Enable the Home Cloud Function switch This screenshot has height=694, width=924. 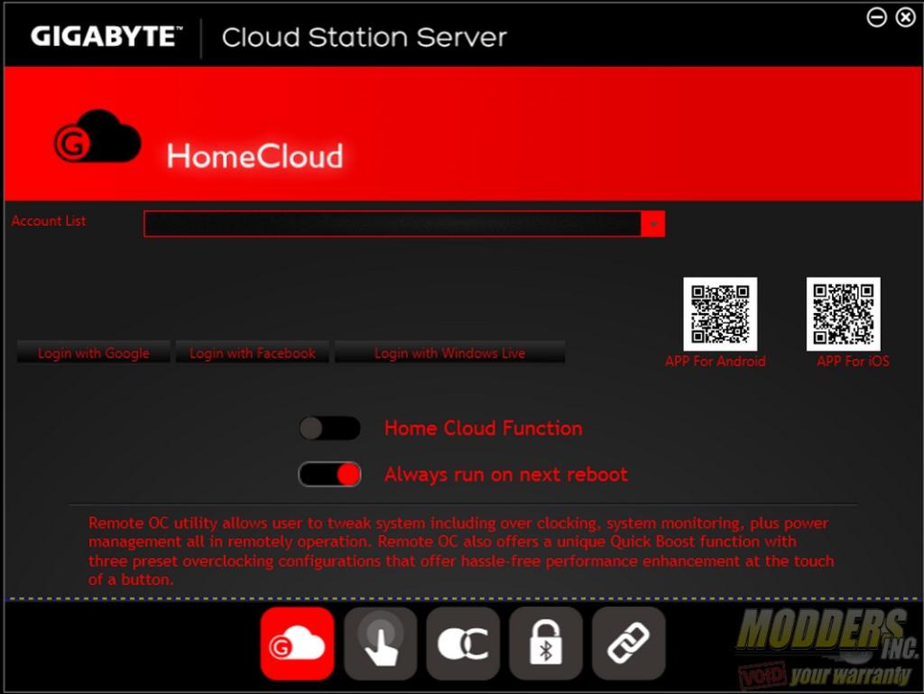click(329, 429)
